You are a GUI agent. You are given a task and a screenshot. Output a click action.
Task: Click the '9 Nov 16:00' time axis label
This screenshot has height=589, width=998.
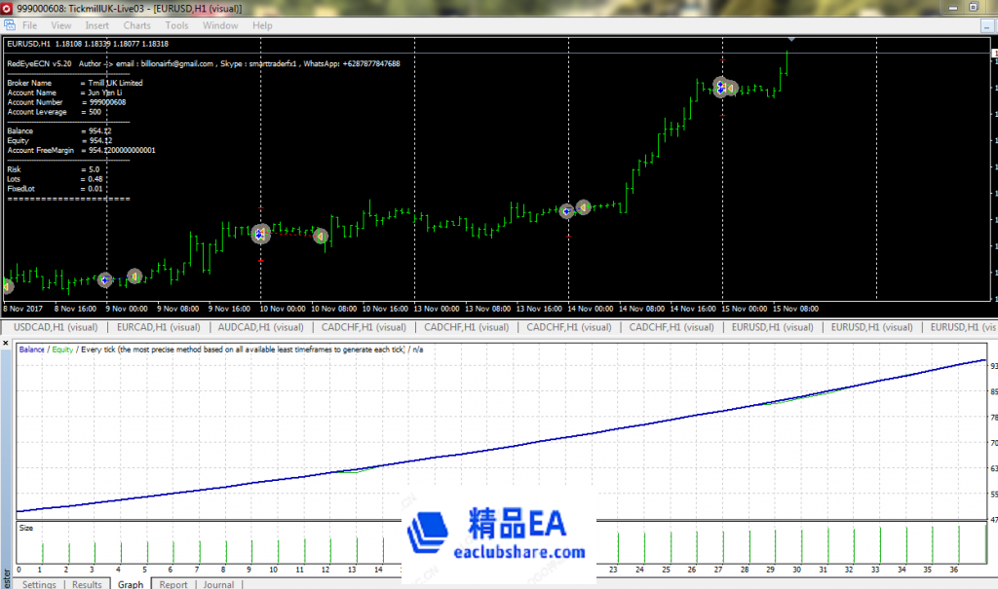tap(229, 309)
